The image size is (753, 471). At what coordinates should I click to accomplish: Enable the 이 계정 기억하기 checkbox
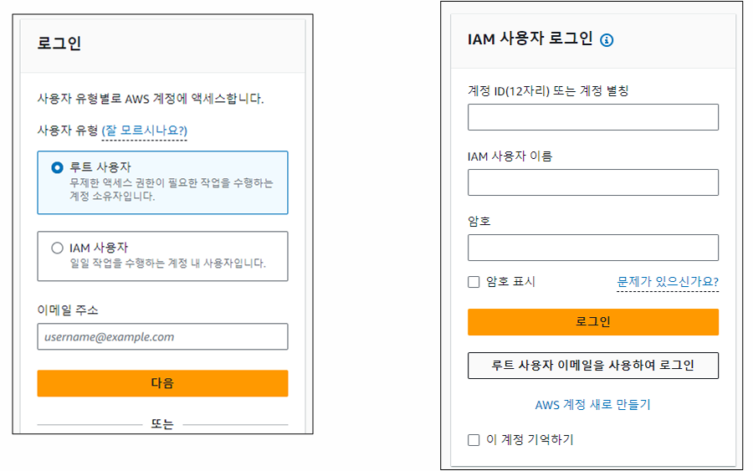[x=474, y=440]
